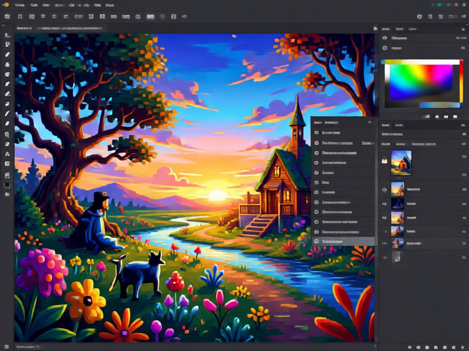Select the large house preview thumbnail in layers
Image resolution: width=469 pixels, height=351 pixels.
click(x=401, y=162)
